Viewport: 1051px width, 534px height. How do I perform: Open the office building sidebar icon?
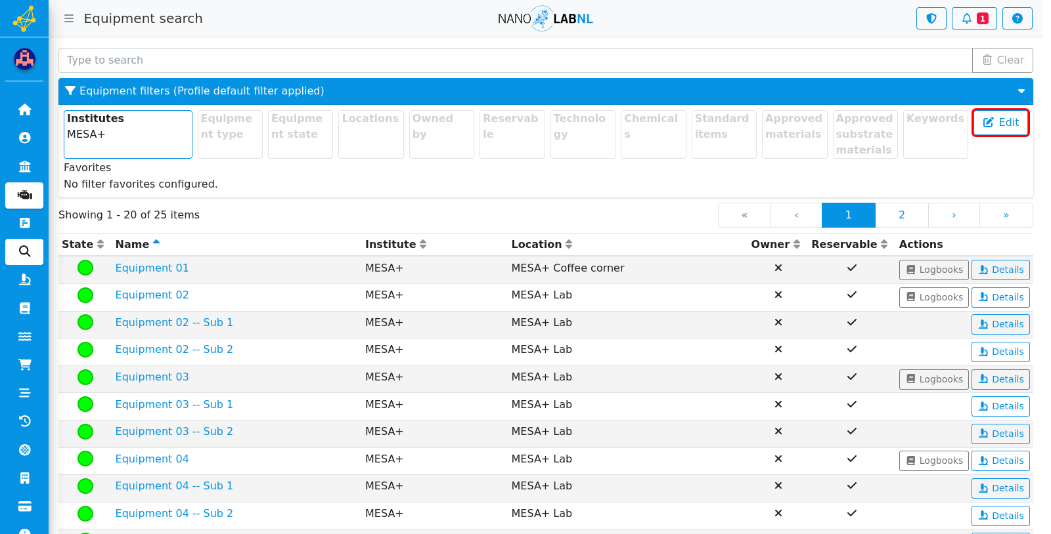(x=25, y=478)
